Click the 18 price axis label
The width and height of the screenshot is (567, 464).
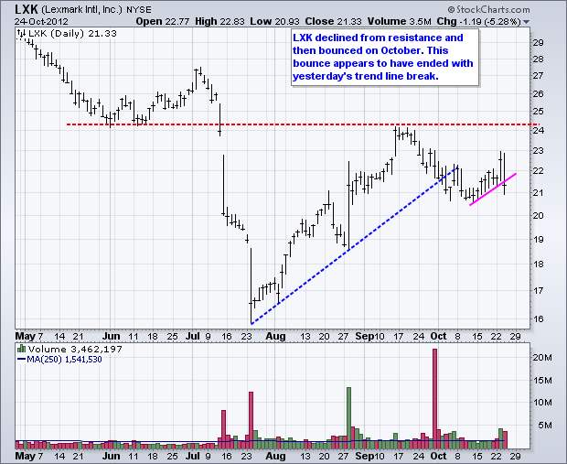pyautogui.click(x=538, y=264)
